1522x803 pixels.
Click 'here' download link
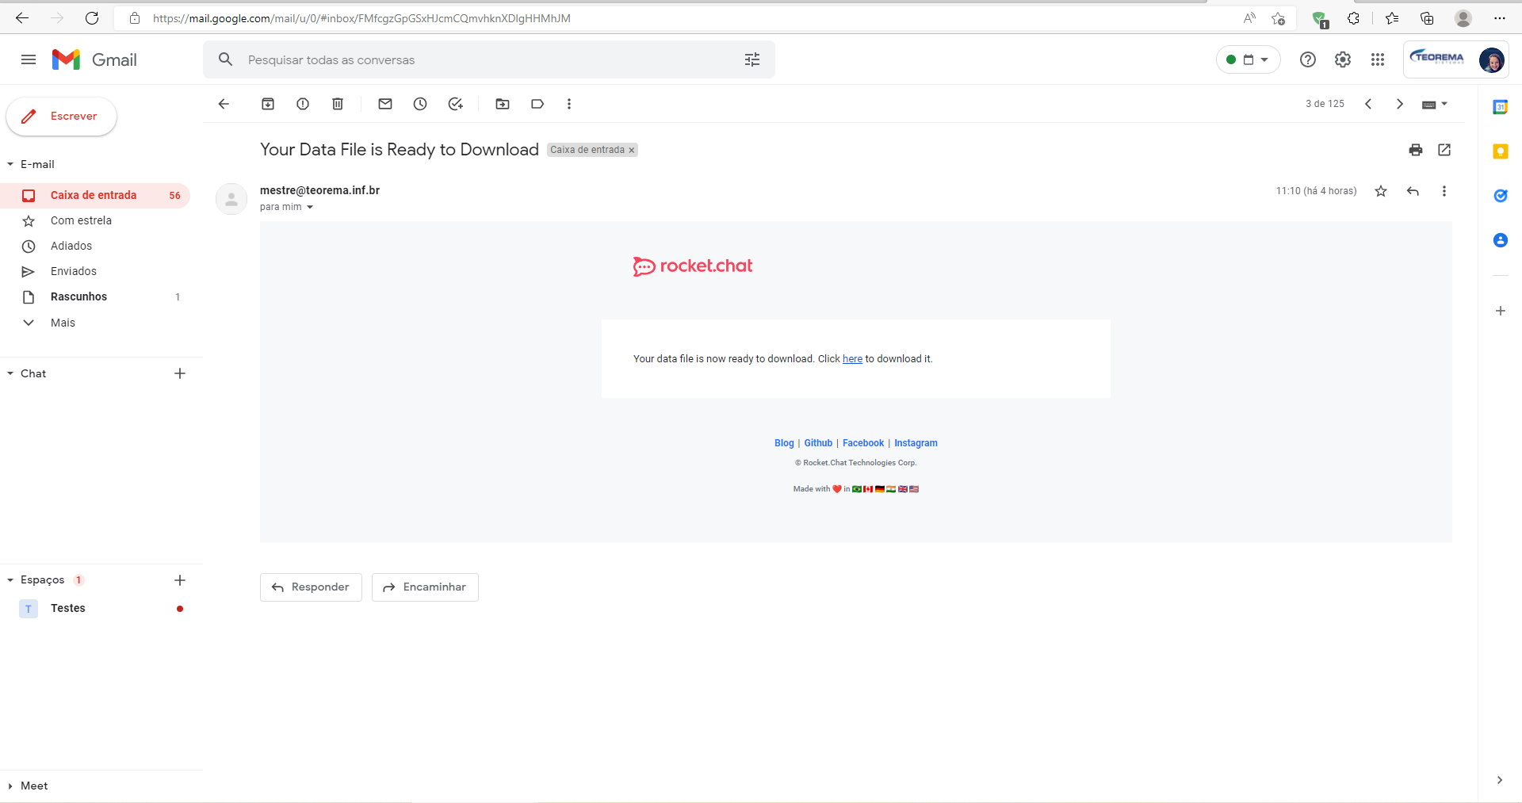coord(852,359)
